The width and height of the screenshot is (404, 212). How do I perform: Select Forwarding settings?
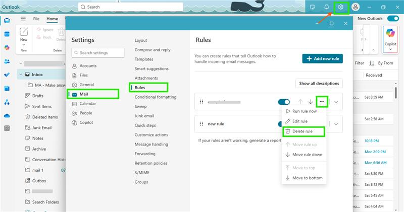145,154
